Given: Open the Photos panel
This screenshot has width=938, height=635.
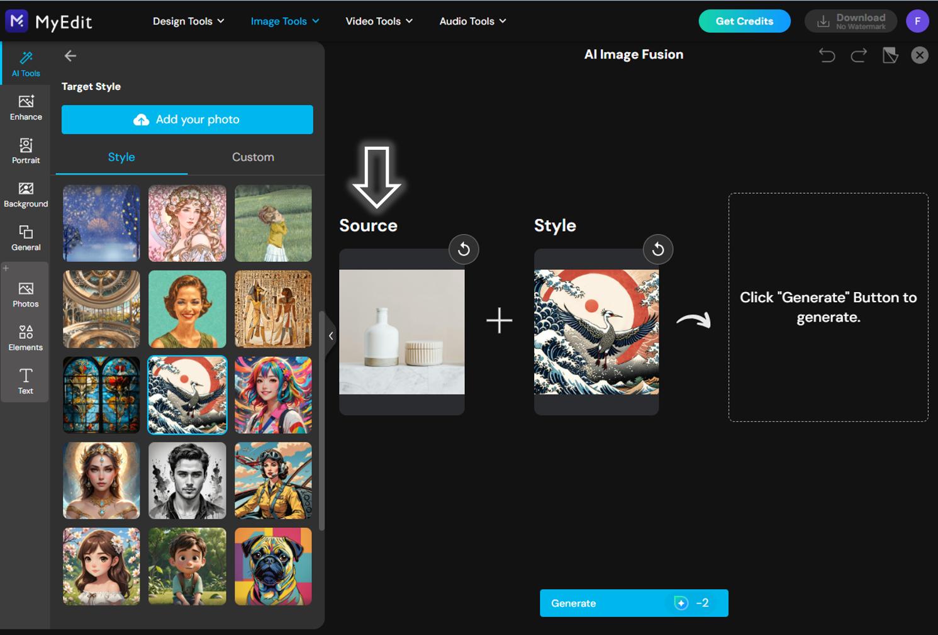Looking at the screenshot, I should pyautogui.click(x=25, y=294).
